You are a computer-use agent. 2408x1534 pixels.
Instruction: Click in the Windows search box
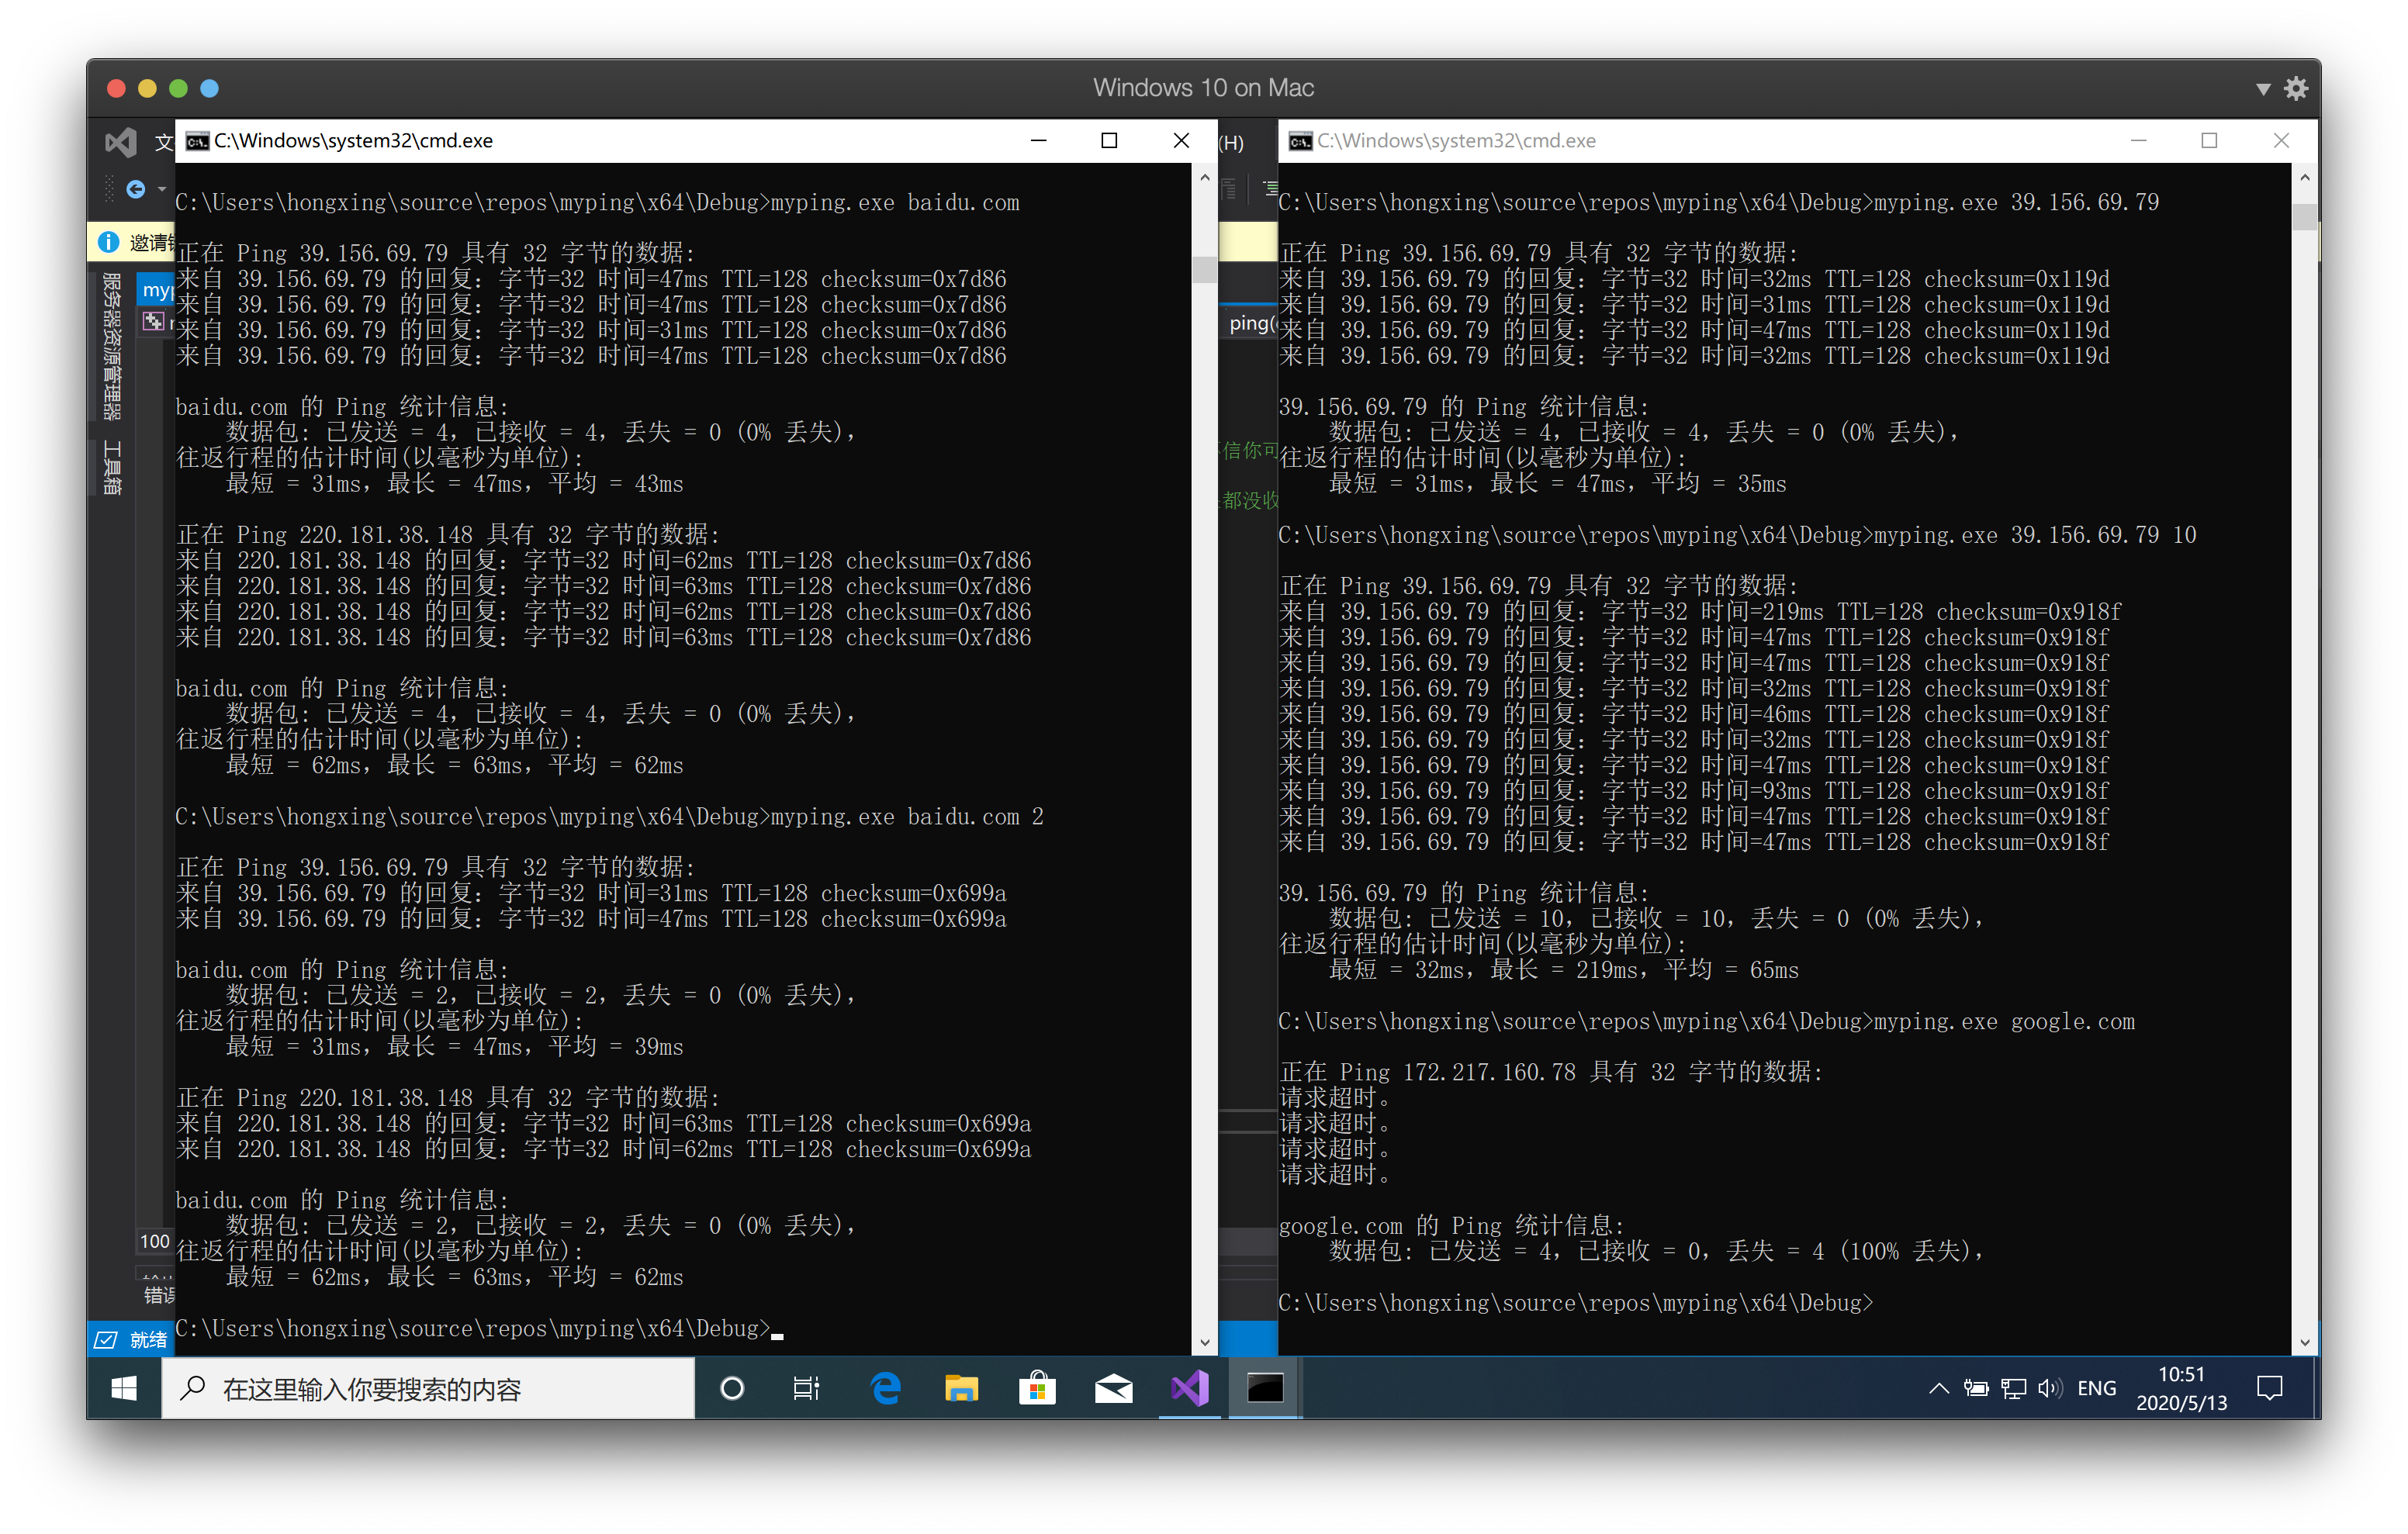pos(428,1388)
